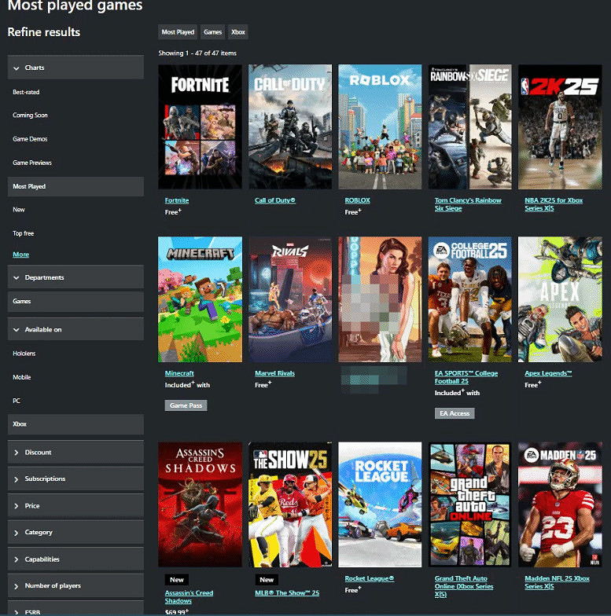This screenshot has width=611, height=616.
Task: Click the Xbox filter tag chip
Action: (238, 32)
